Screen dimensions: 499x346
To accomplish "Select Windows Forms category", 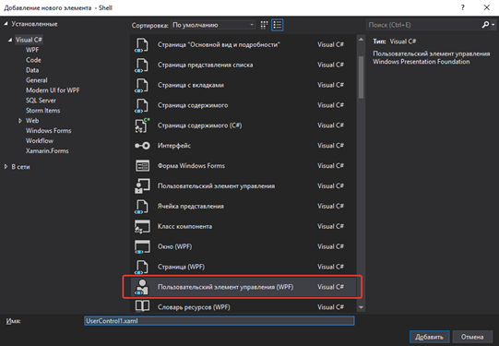I will click(48, 130).
